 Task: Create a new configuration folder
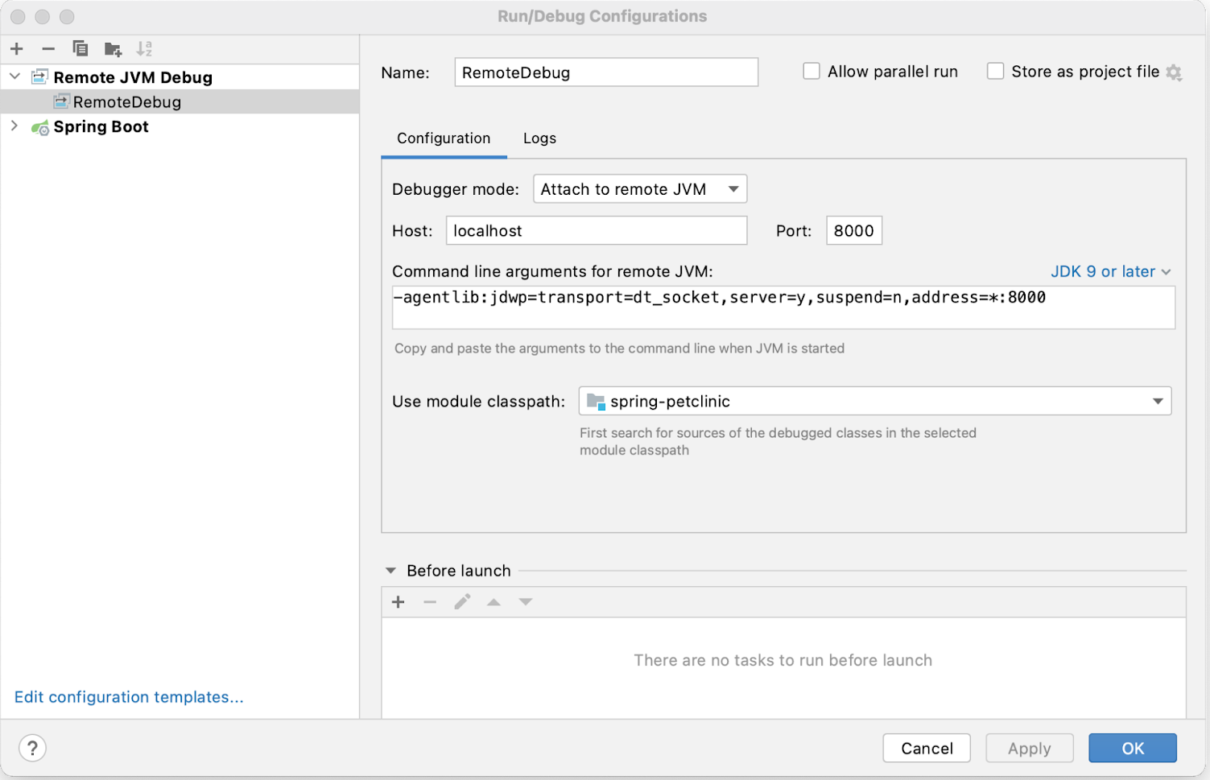pos(112,48)
